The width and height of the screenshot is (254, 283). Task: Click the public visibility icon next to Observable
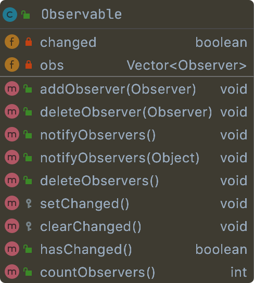click(26, 15)
